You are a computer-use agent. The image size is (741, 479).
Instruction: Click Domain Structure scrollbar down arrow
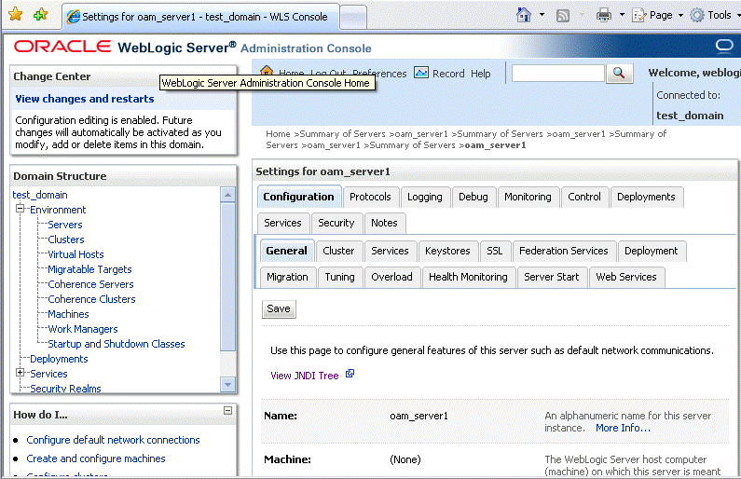point(227,385)
